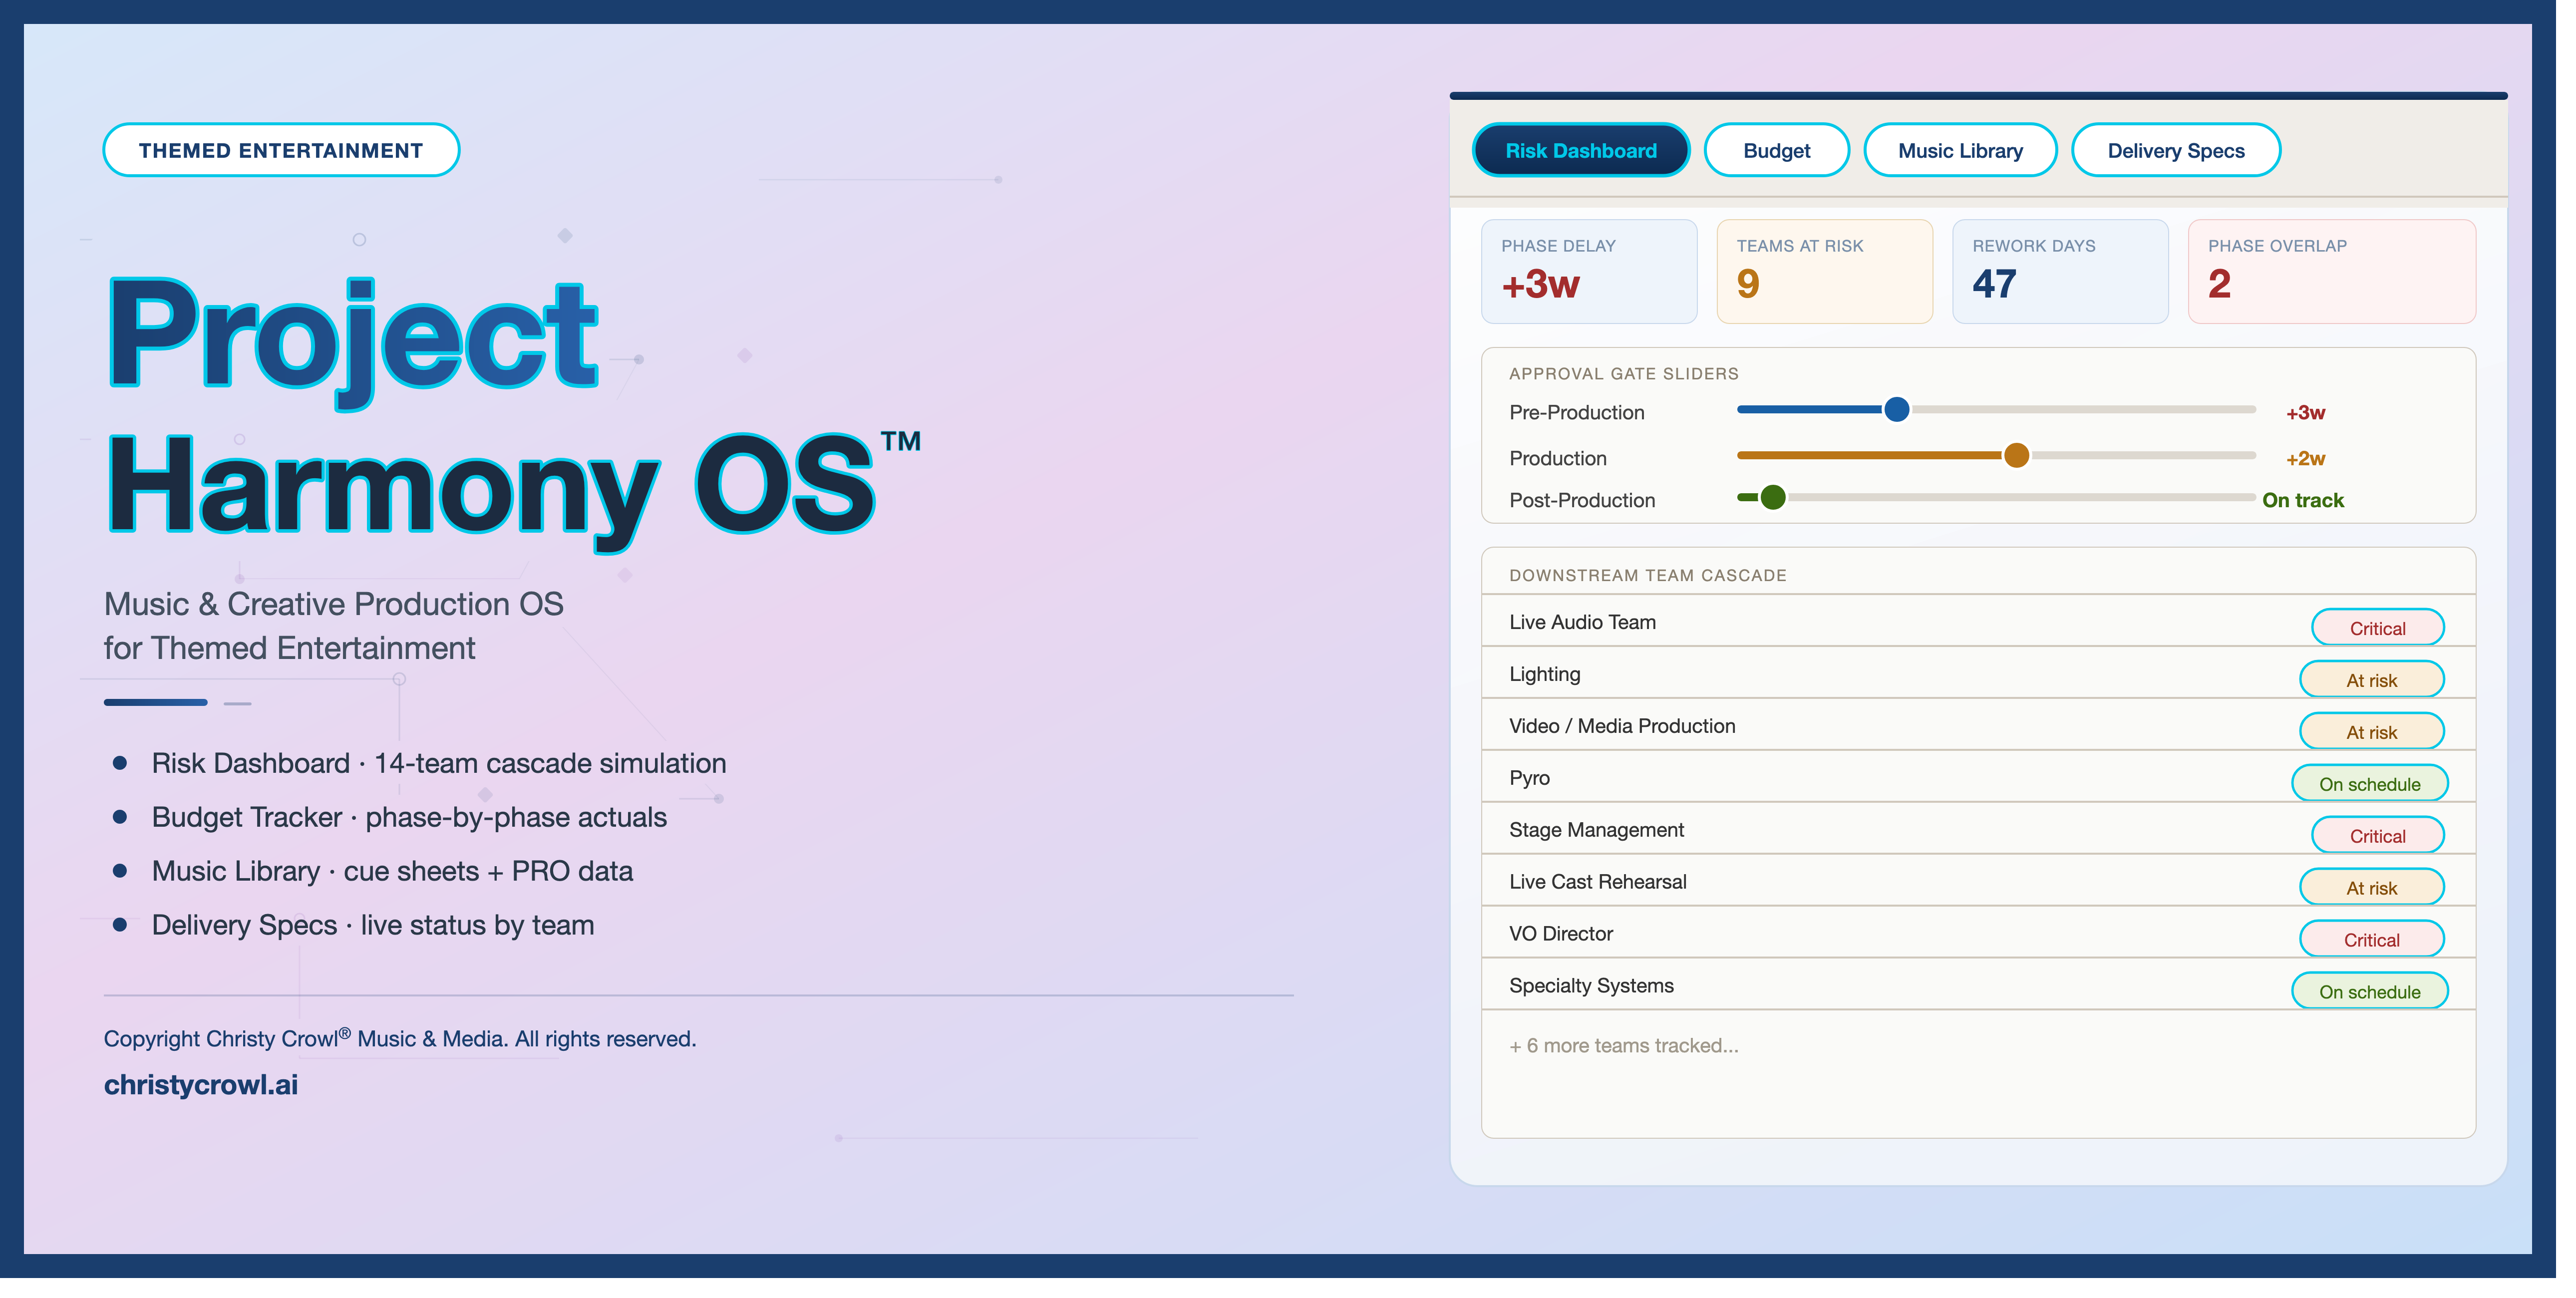Select the Live Cast Rehearsal row label
2576x1298 pixels.
click(x=1597, y=882)
